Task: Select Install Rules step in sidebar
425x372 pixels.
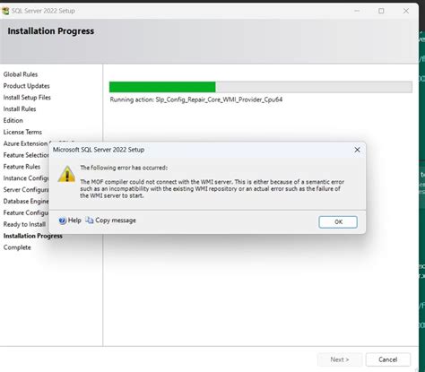Action: click(20, 109)
